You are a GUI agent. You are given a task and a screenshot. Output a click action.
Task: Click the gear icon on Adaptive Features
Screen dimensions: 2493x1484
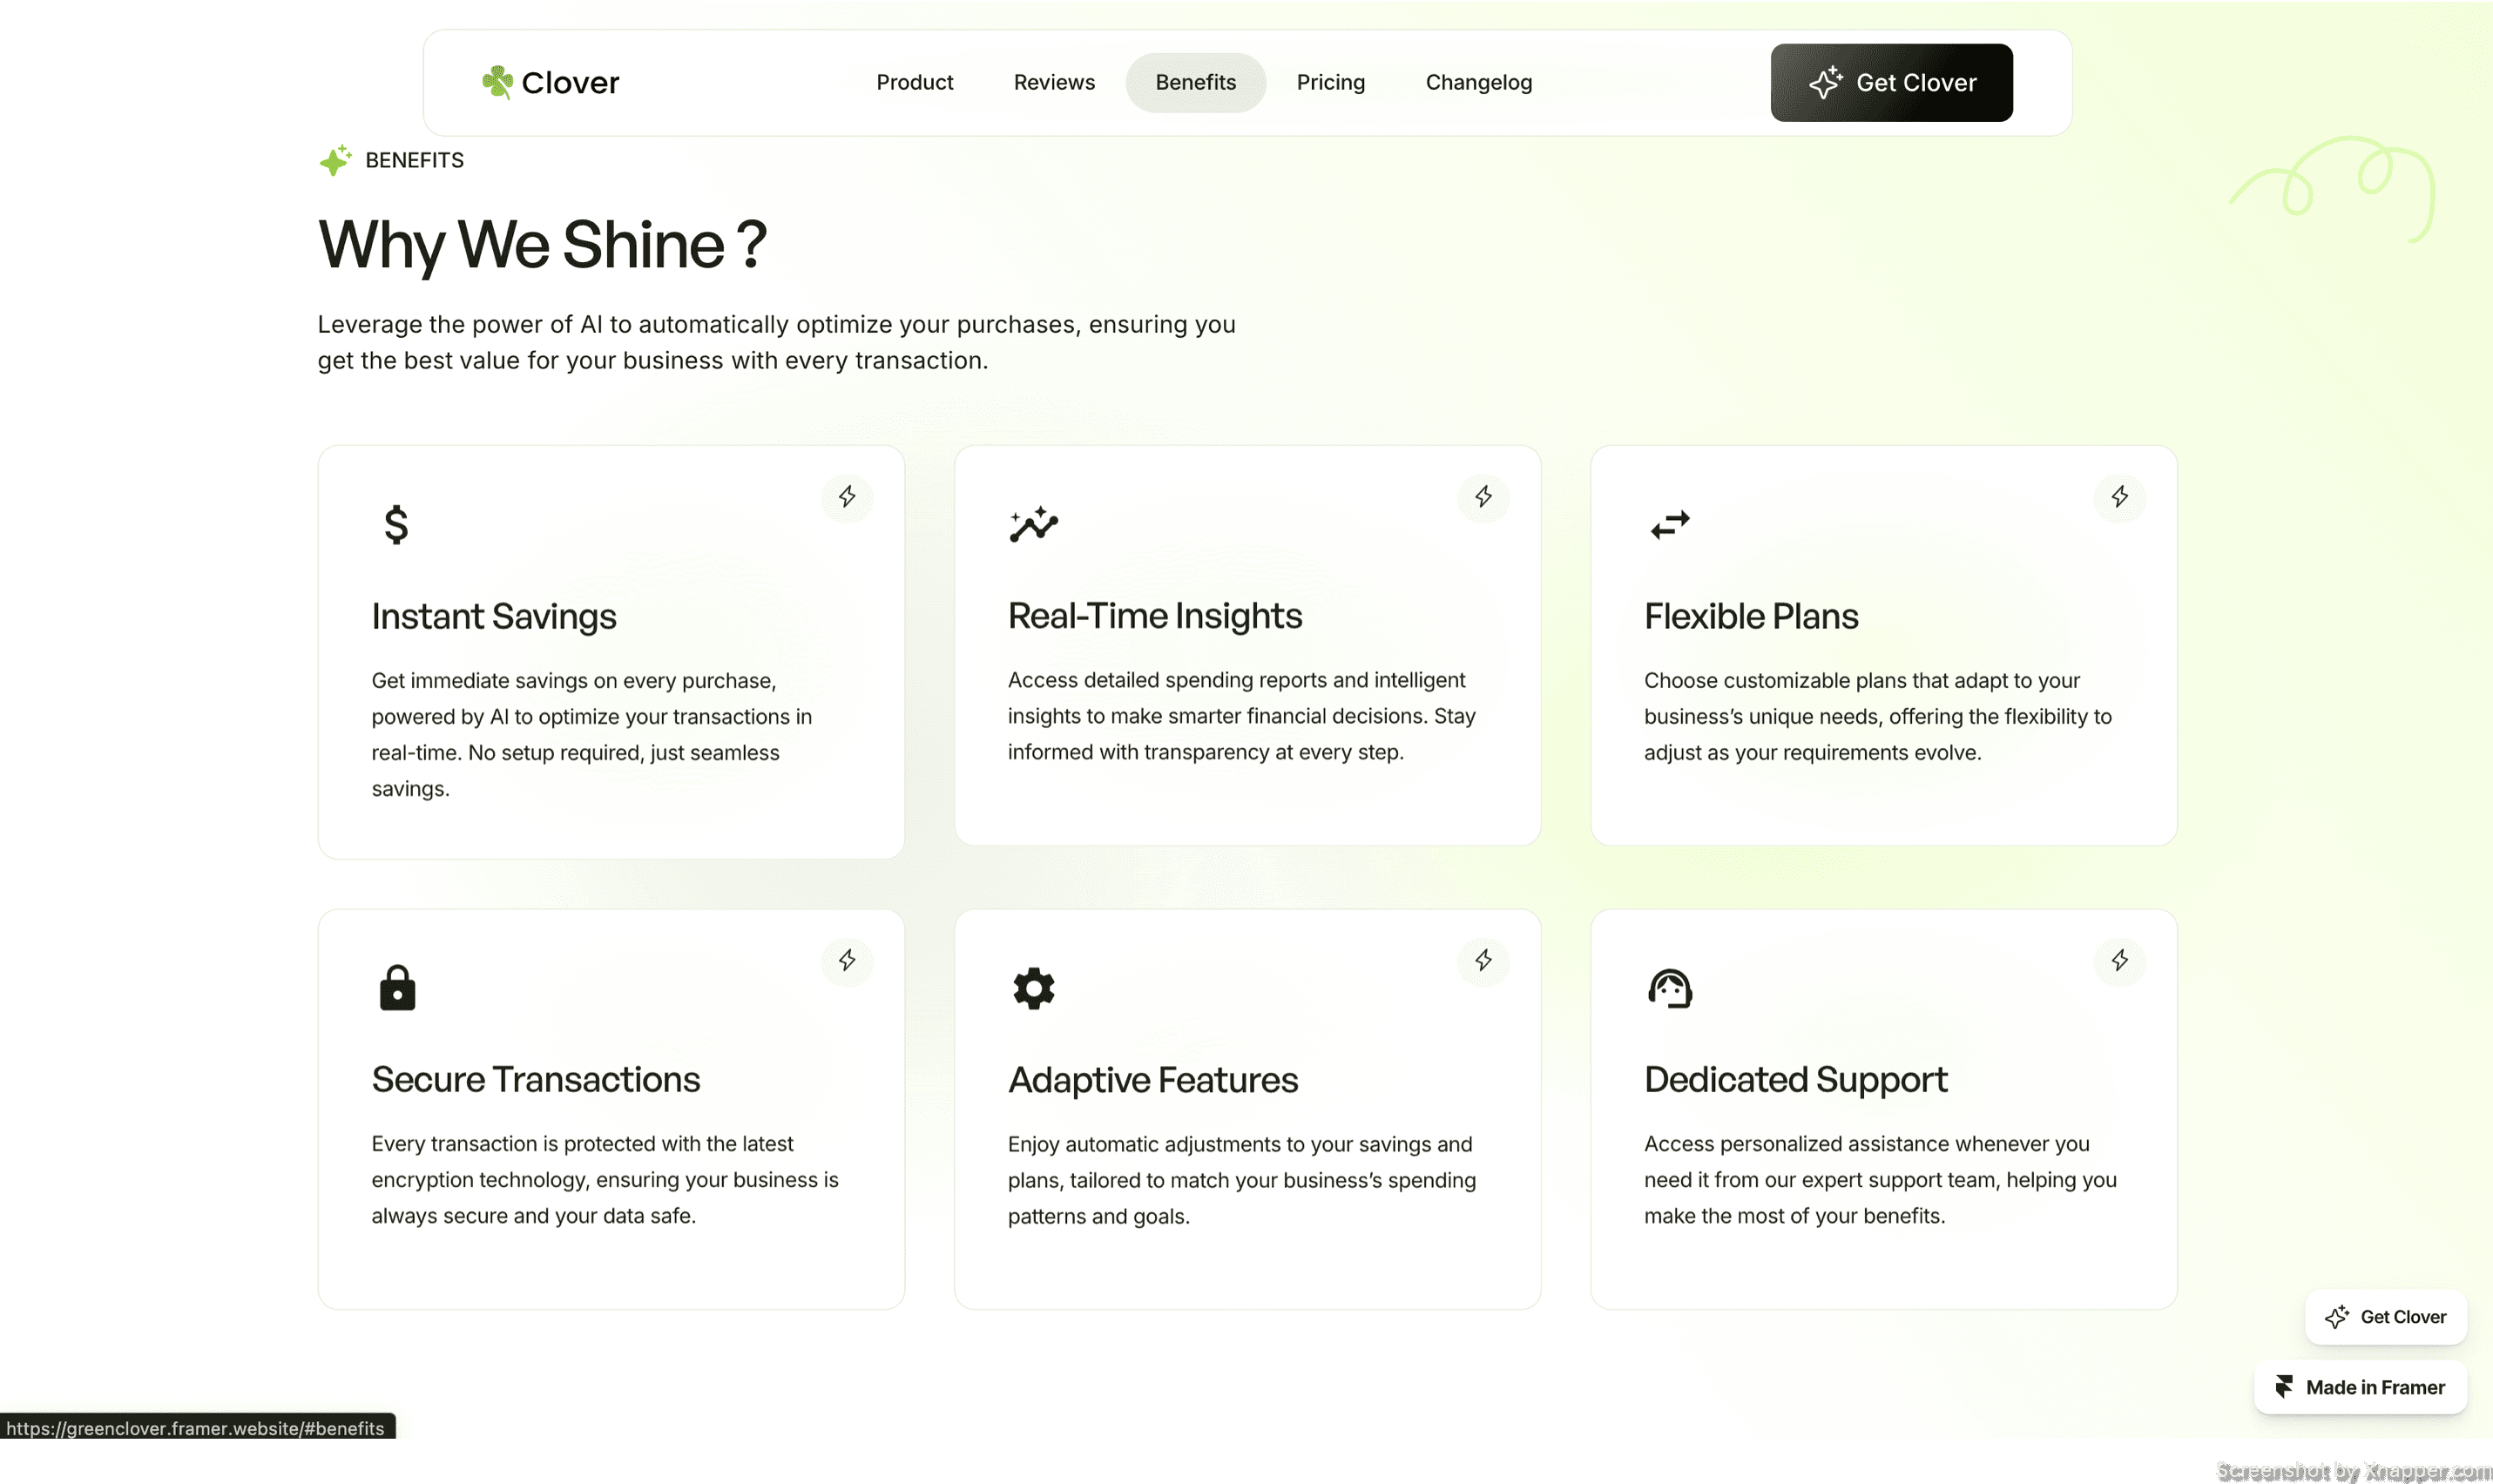pyautogui.click(x=1033, y=988)
